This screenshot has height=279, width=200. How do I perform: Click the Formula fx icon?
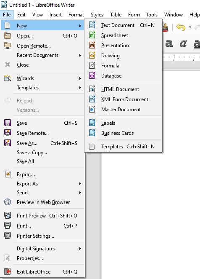coord(92,66)
